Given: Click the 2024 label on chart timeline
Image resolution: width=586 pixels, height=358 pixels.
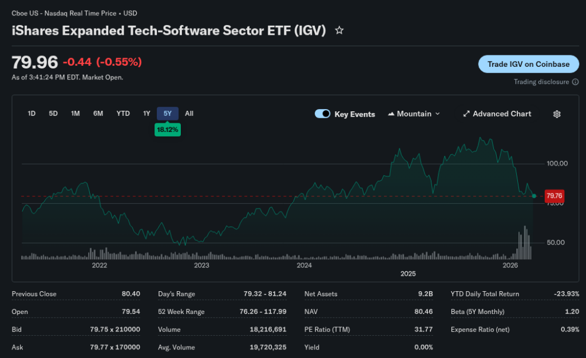Looking at the screenshot, I should click(x=304, y=265).
